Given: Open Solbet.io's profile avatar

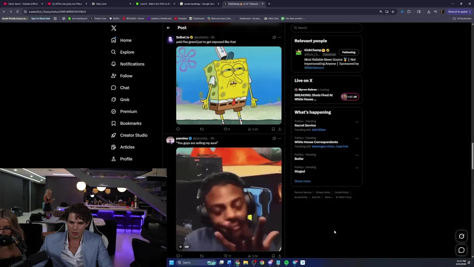Looking at the screenshot, I should click(170, 39).
